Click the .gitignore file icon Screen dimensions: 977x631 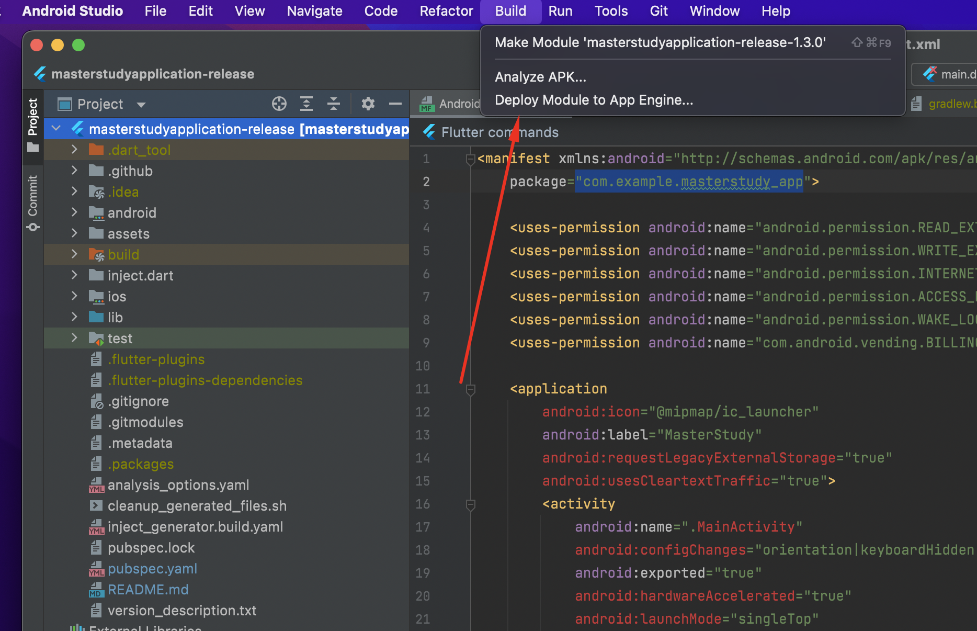[x=97, y=401]
